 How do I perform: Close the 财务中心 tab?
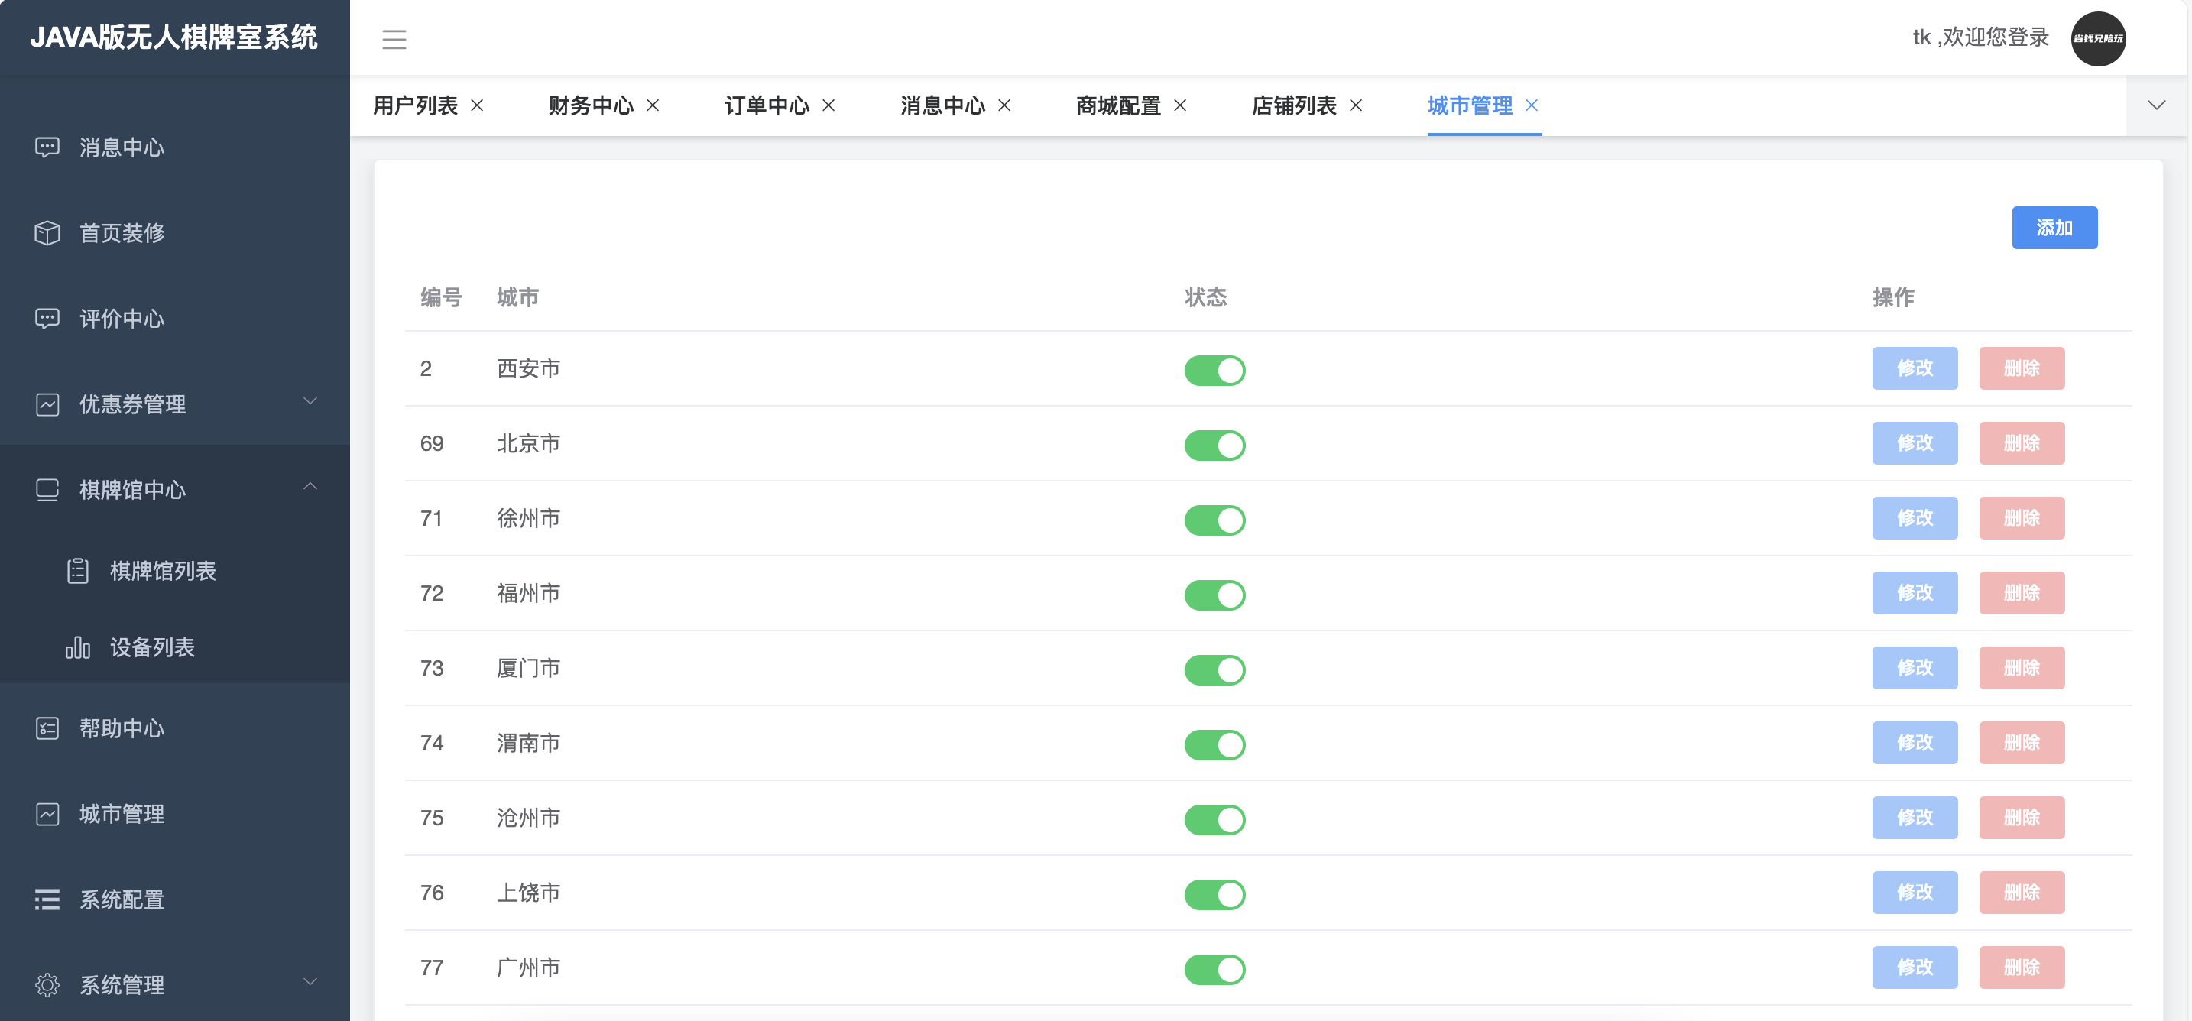click(x=653, y=105)
